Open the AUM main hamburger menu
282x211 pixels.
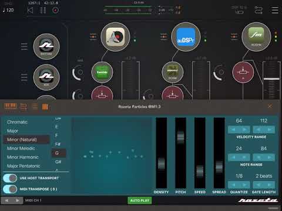point(275,10)
